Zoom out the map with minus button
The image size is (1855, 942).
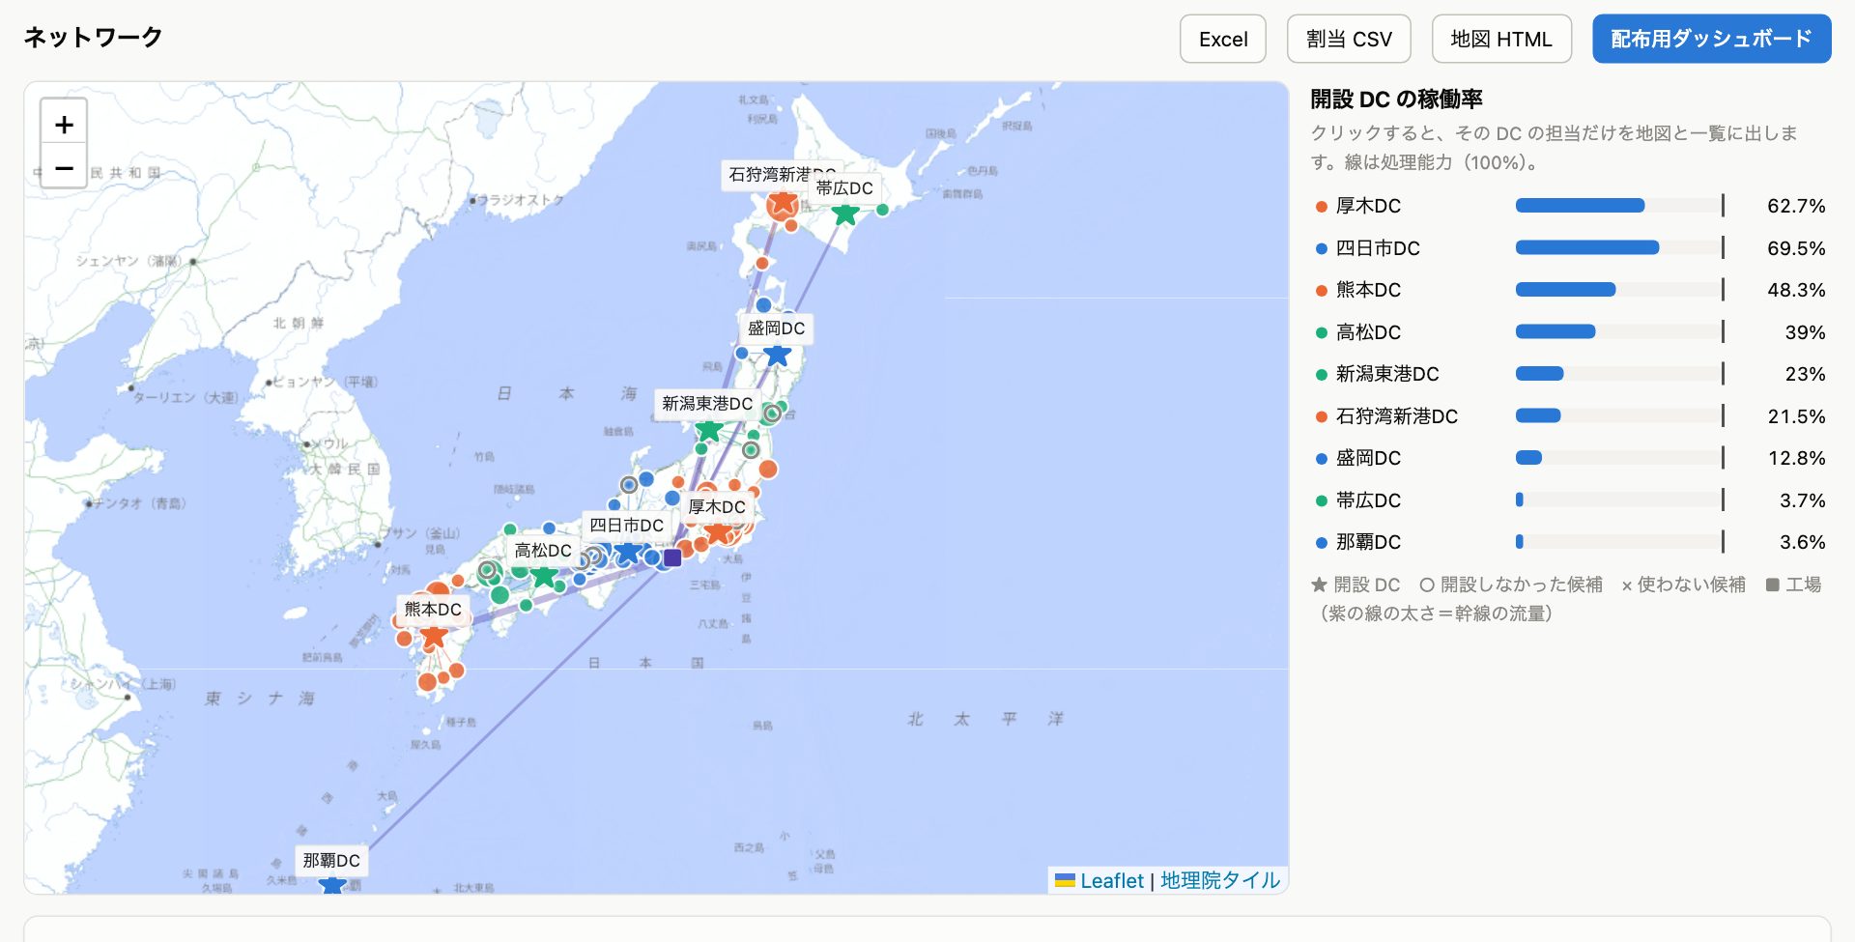pyautogui.click(x=64, y=168)
